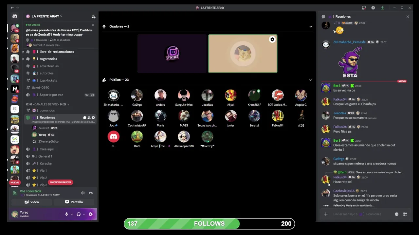
Task: Collapse the Oradores section chevron
Action: (311, 26)
